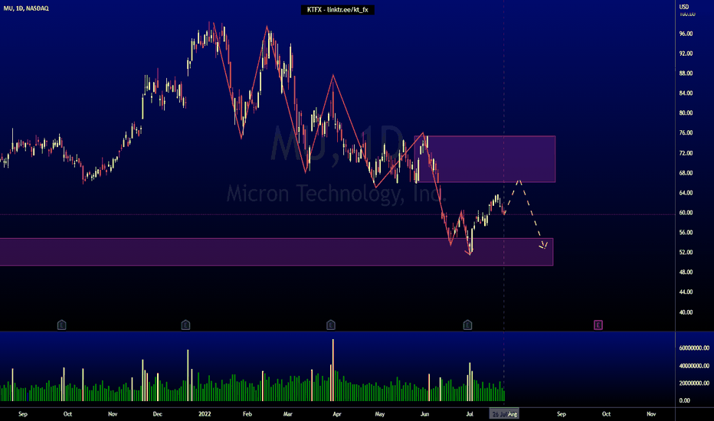
Task: Click the 96.00 price axis label
Action: (x=686, y=34)
